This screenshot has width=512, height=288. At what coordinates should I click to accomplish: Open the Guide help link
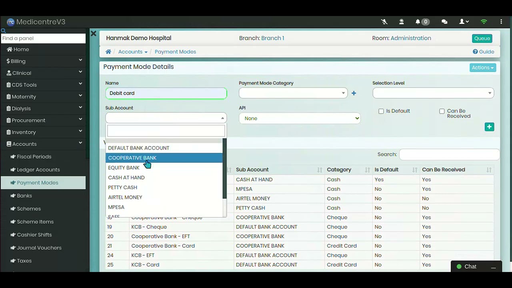pyautogui.click(x=484, y=52)
